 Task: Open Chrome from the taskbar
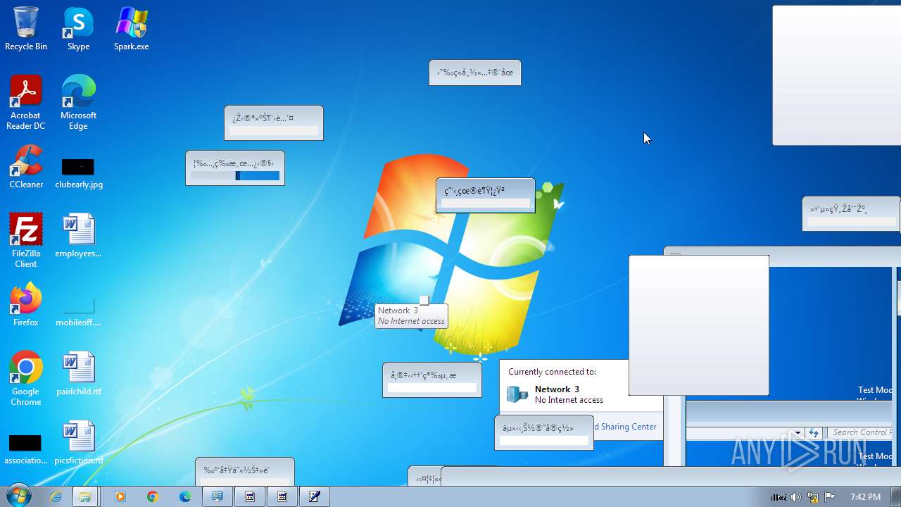pyautogui.click(x=152, y=496)
